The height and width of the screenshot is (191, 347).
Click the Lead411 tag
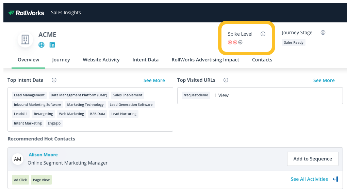pyautogui.click(x=21, y=114)
